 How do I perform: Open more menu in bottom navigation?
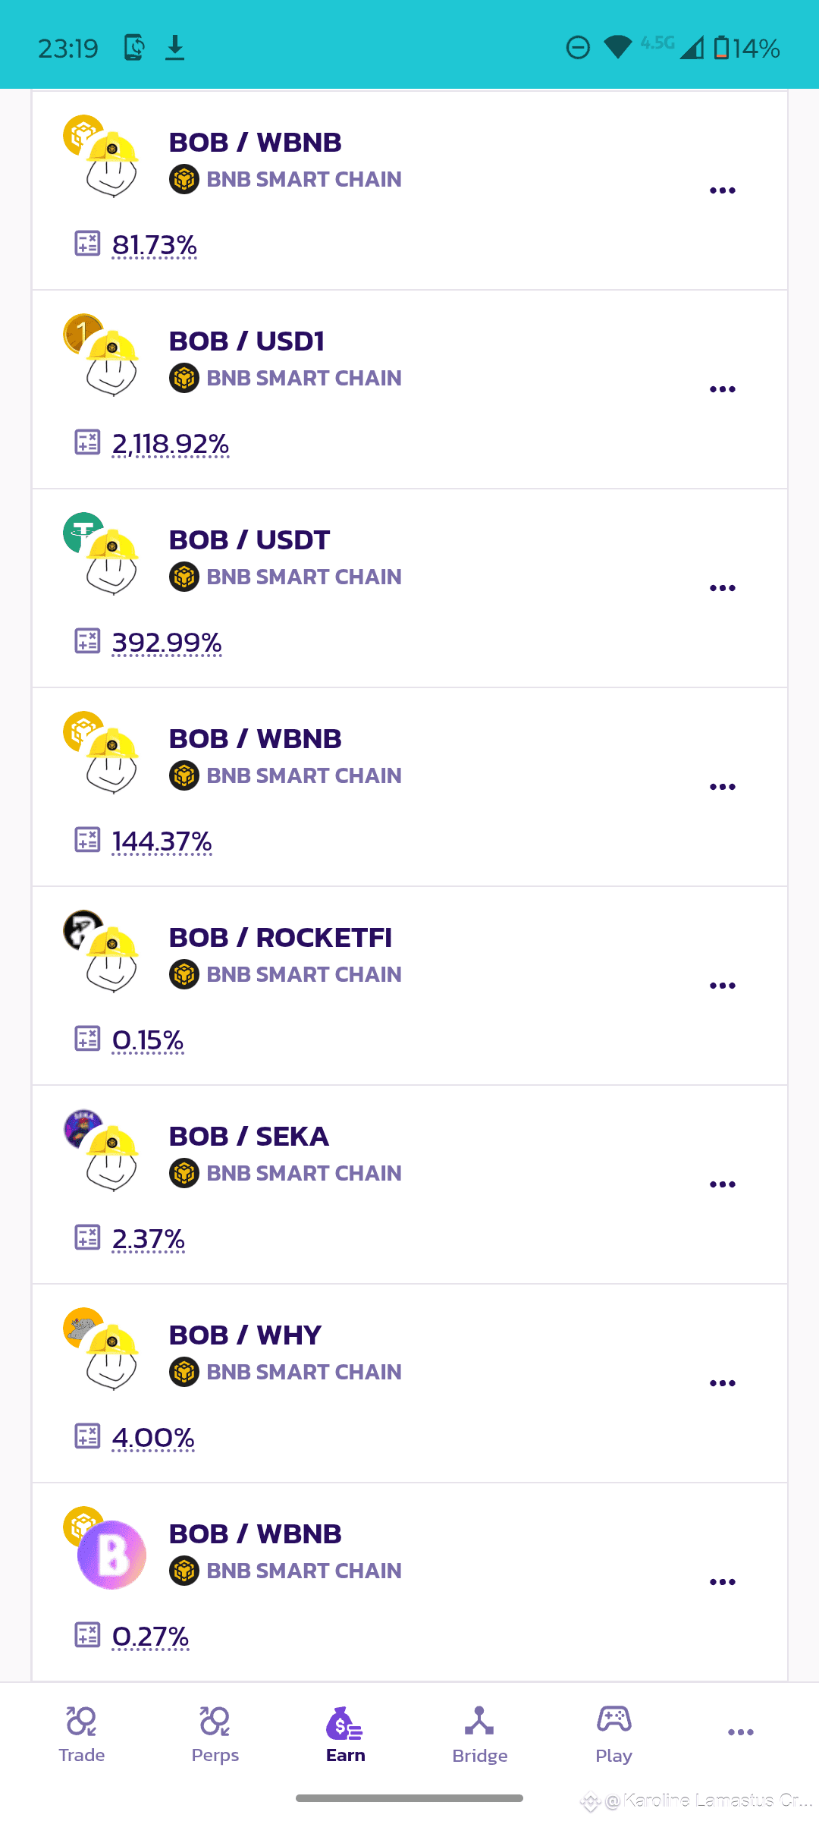pyautogui.click(x=741, y=1732)
